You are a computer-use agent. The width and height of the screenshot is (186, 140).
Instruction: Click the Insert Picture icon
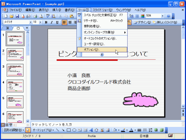[x=108, y=130]
